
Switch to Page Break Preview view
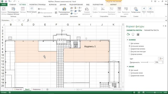(144, 92)
